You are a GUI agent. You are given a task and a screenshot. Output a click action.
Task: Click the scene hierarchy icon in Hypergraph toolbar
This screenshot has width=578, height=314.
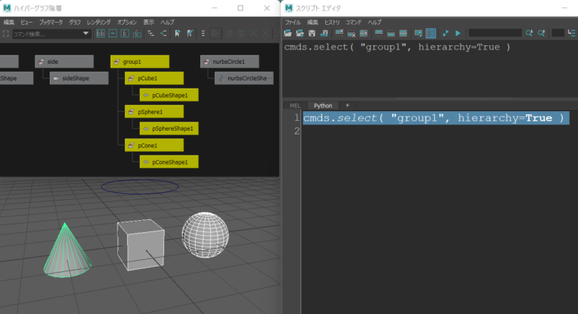tap(151, 34)
